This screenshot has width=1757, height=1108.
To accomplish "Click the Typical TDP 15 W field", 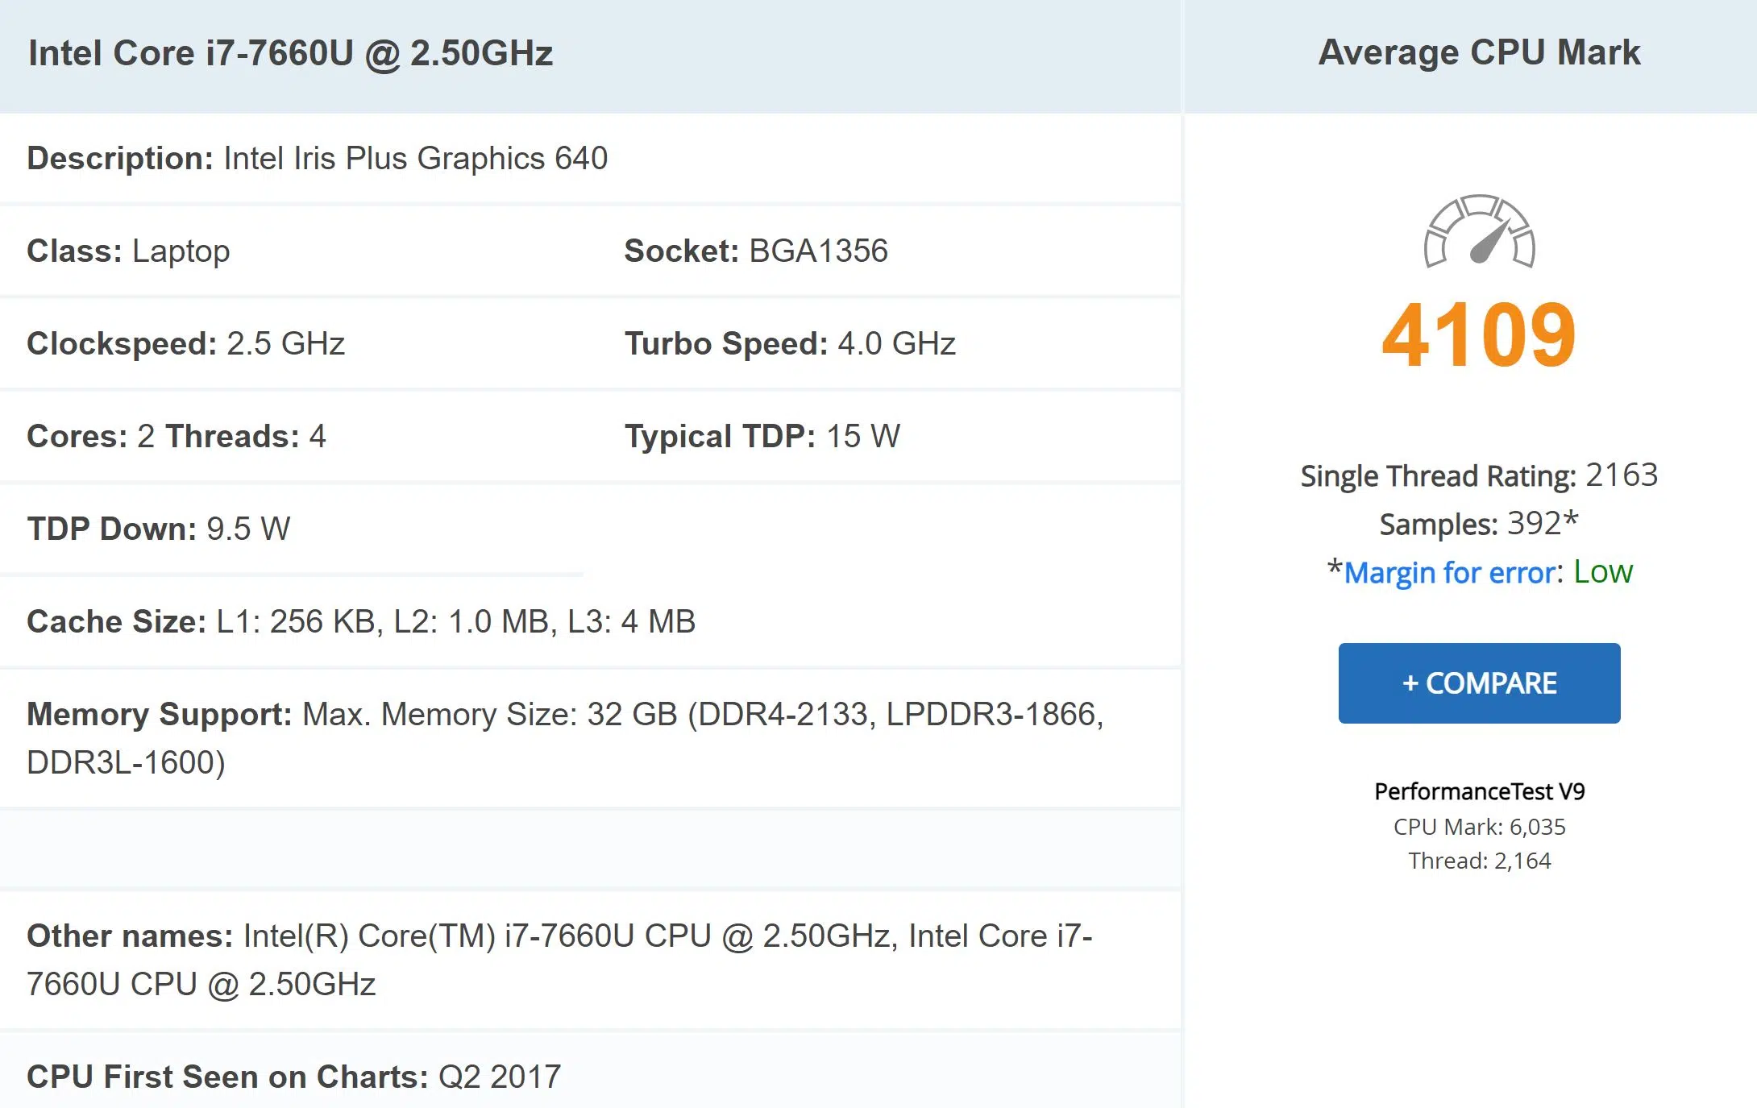I will pyautogui.click(x=762, y=436).
